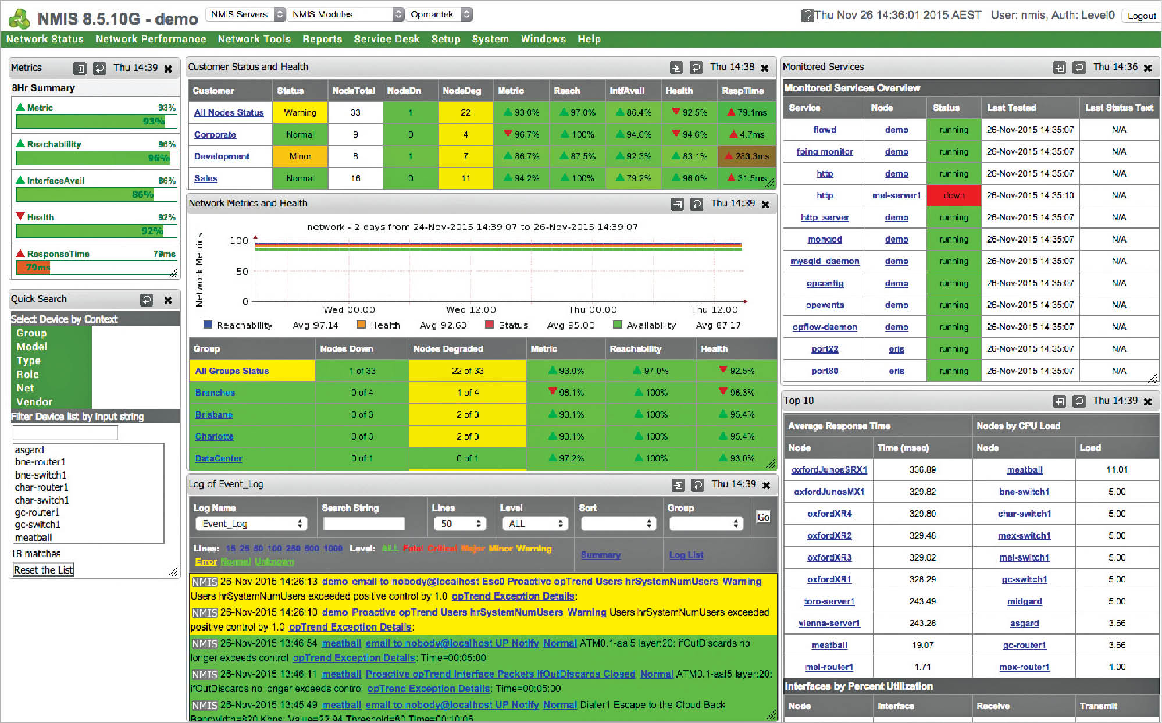Click the pop-out icon in Monitored Services panel
Image resolution: width=1162 pixels, height=723 pixels.
[x=1060, y=68]
